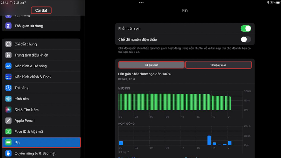Open Màn hình & Độ sáng row
281x158 pixels.
tap(41, 66)
